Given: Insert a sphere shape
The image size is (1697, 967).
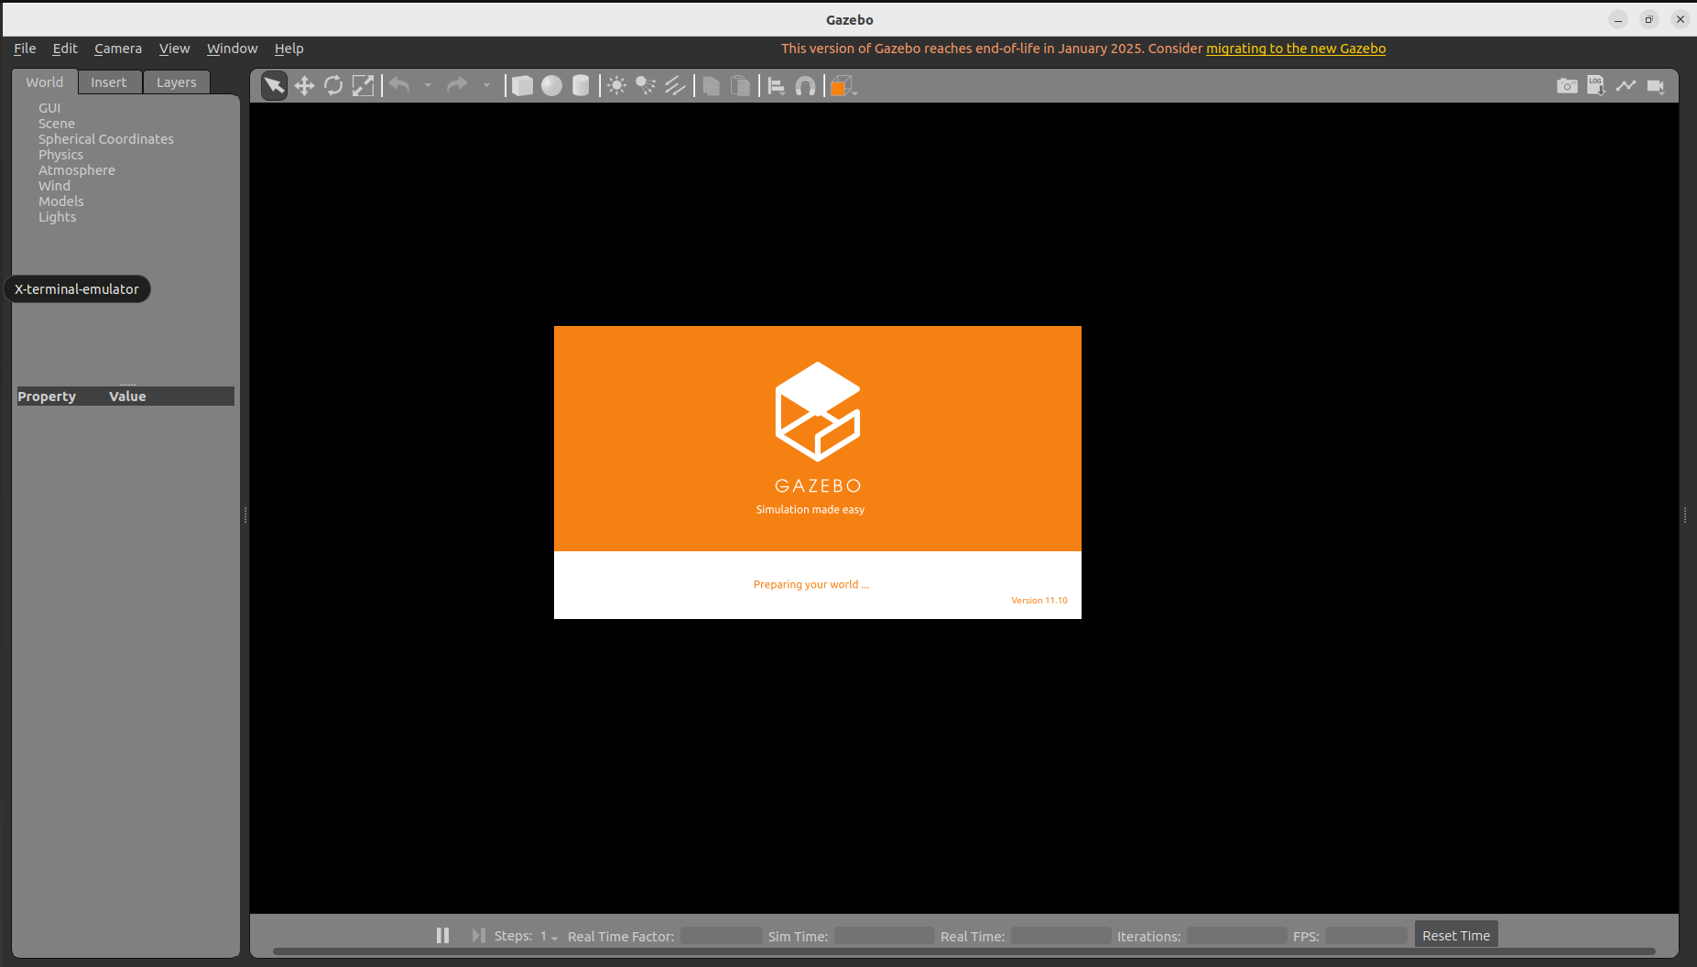Looking at the screenshot, I should coord(551,86).
